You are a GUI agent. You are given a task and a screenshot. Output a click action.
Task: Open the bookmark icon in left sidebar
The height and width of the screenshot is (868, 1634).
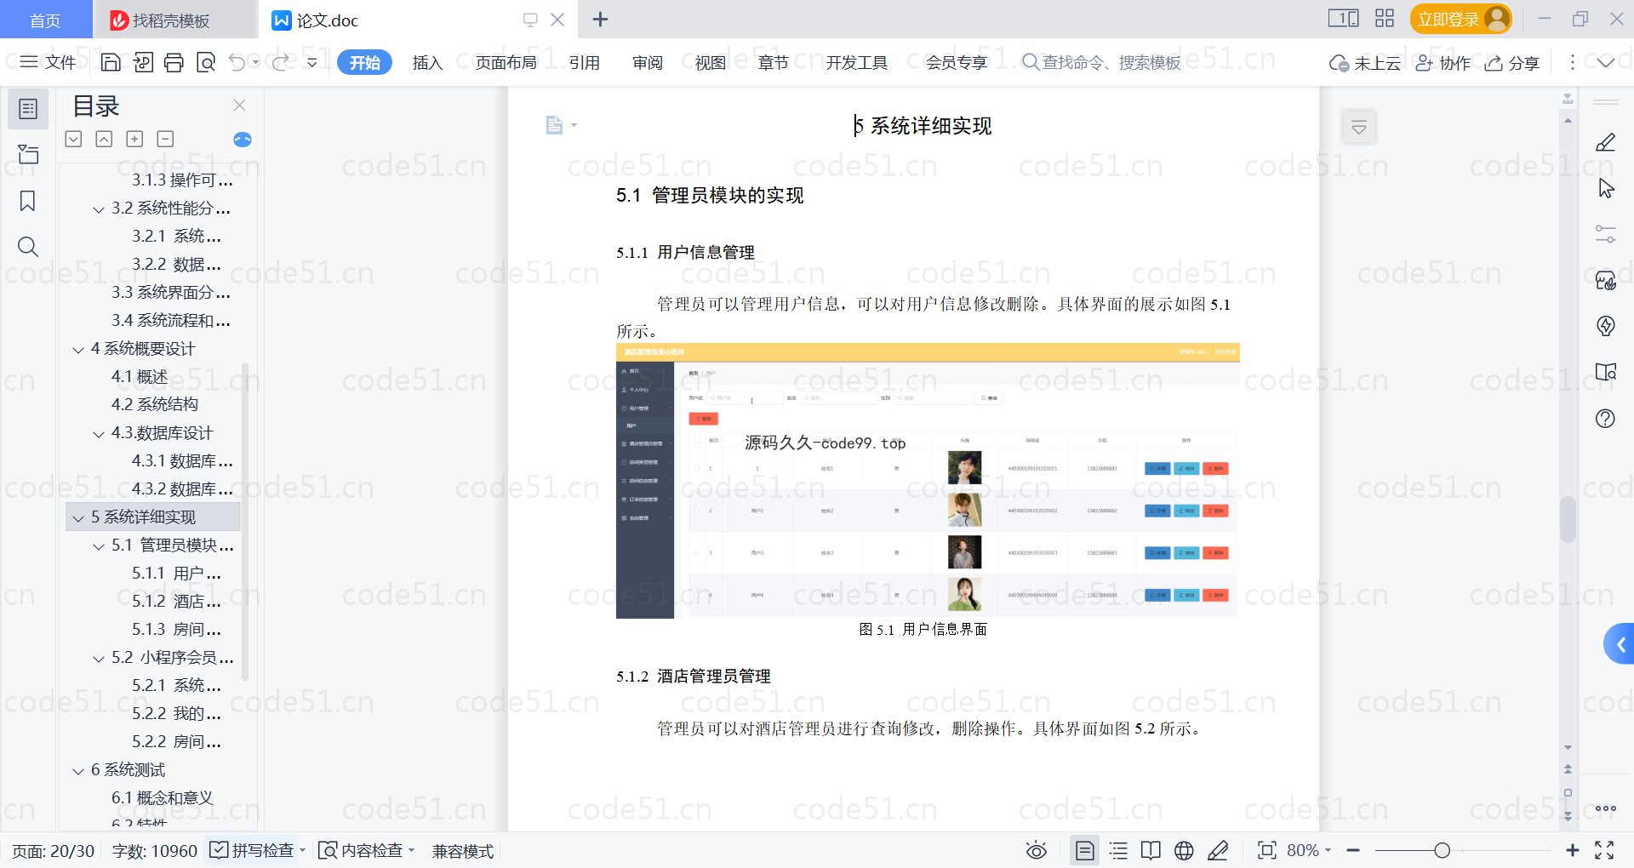28,201
